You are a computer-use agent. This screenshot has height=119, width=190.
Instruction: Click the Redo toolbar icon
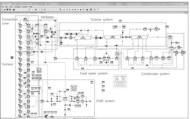point(23,10)
